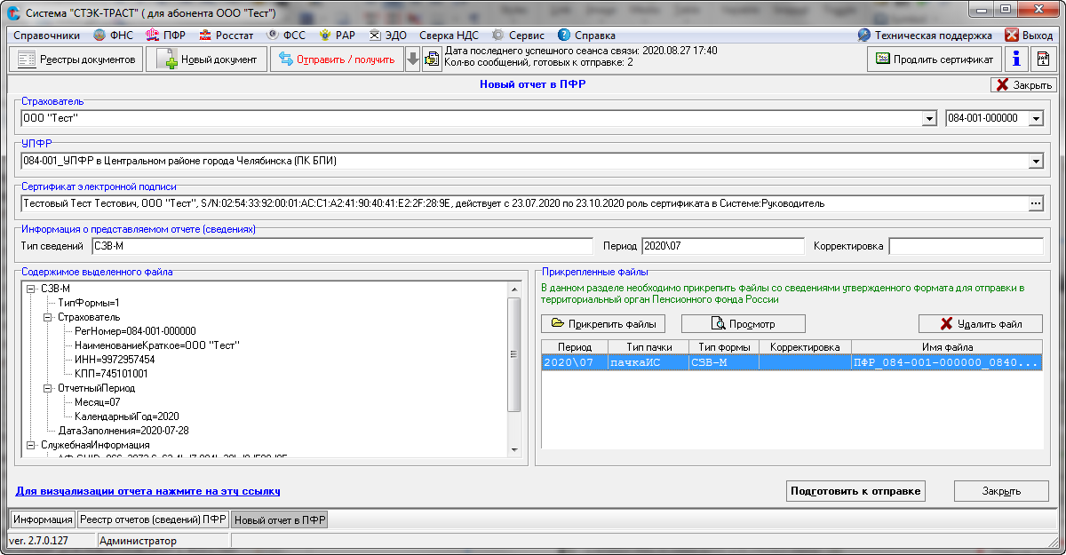Open the ПФР menu
The image size is (1066, 555).
[x=165, y=36]
